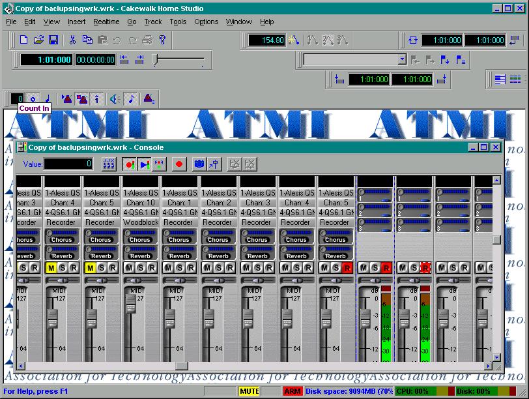Click the open file folder icon
Screen dimensions: 529x399
tap(38, 40)
